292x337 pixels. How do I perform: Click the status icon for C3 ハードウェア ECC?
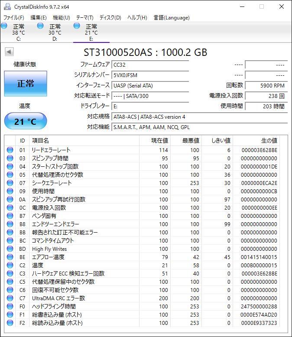pyautogui.click(x=10, y=273)
